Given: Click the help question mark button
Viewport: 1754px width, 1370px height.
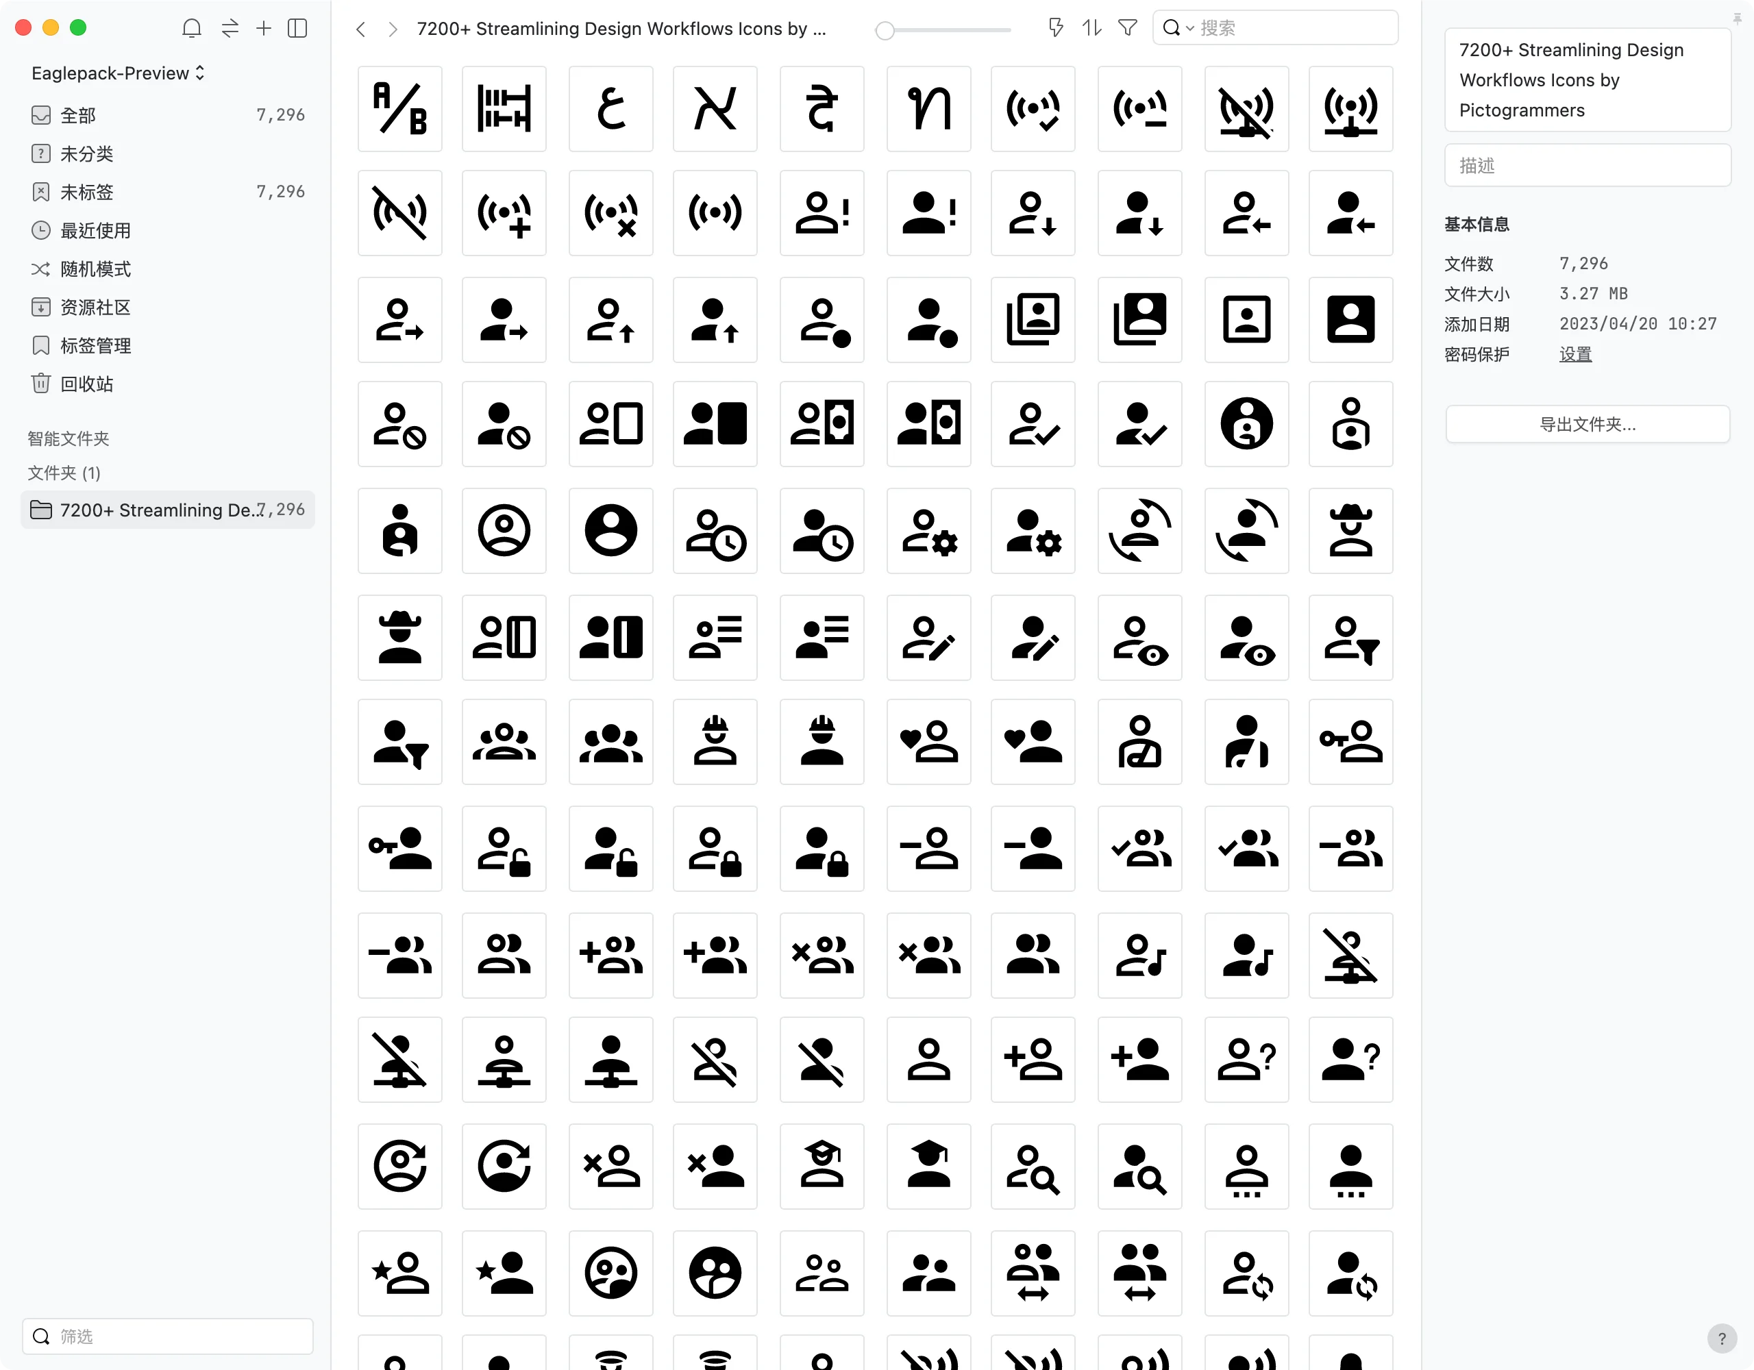Looking at the screenshot, I should tap(1721, 1338).
